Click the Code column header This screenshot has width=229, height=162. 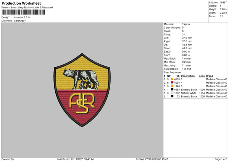pos(202,76)
